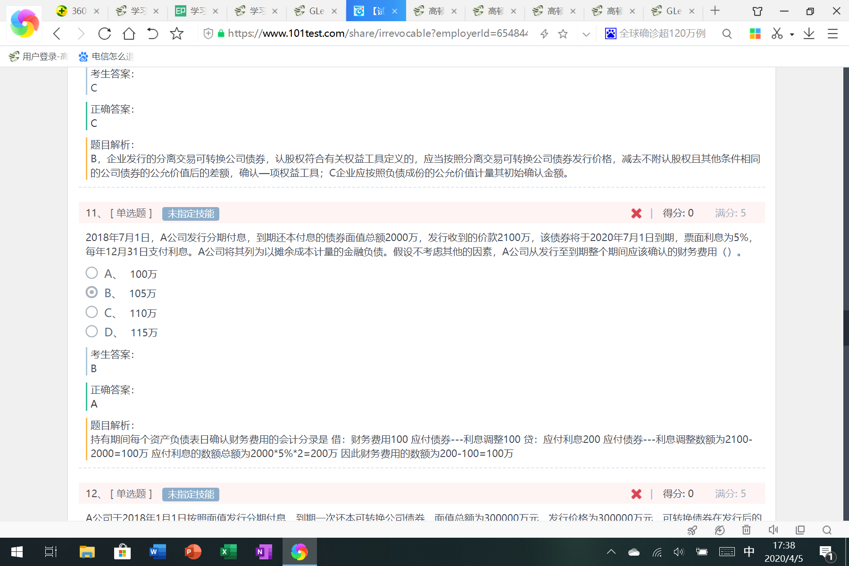Click the search box showing 全球确诊超120万例
The height and width of the screenshot is (566, 849).
pyautogui.click(x=663, y=33)
